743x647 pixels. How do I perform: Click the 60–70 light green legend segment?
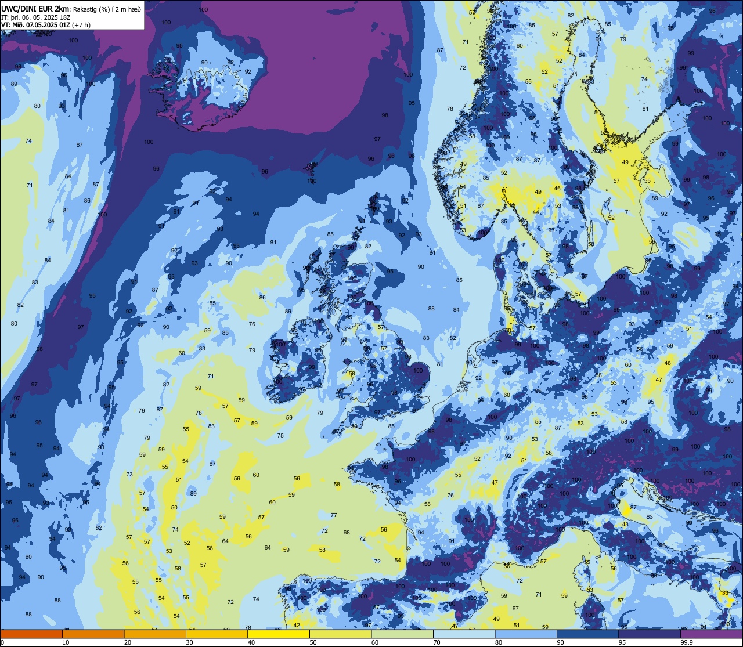click(402, 634)
